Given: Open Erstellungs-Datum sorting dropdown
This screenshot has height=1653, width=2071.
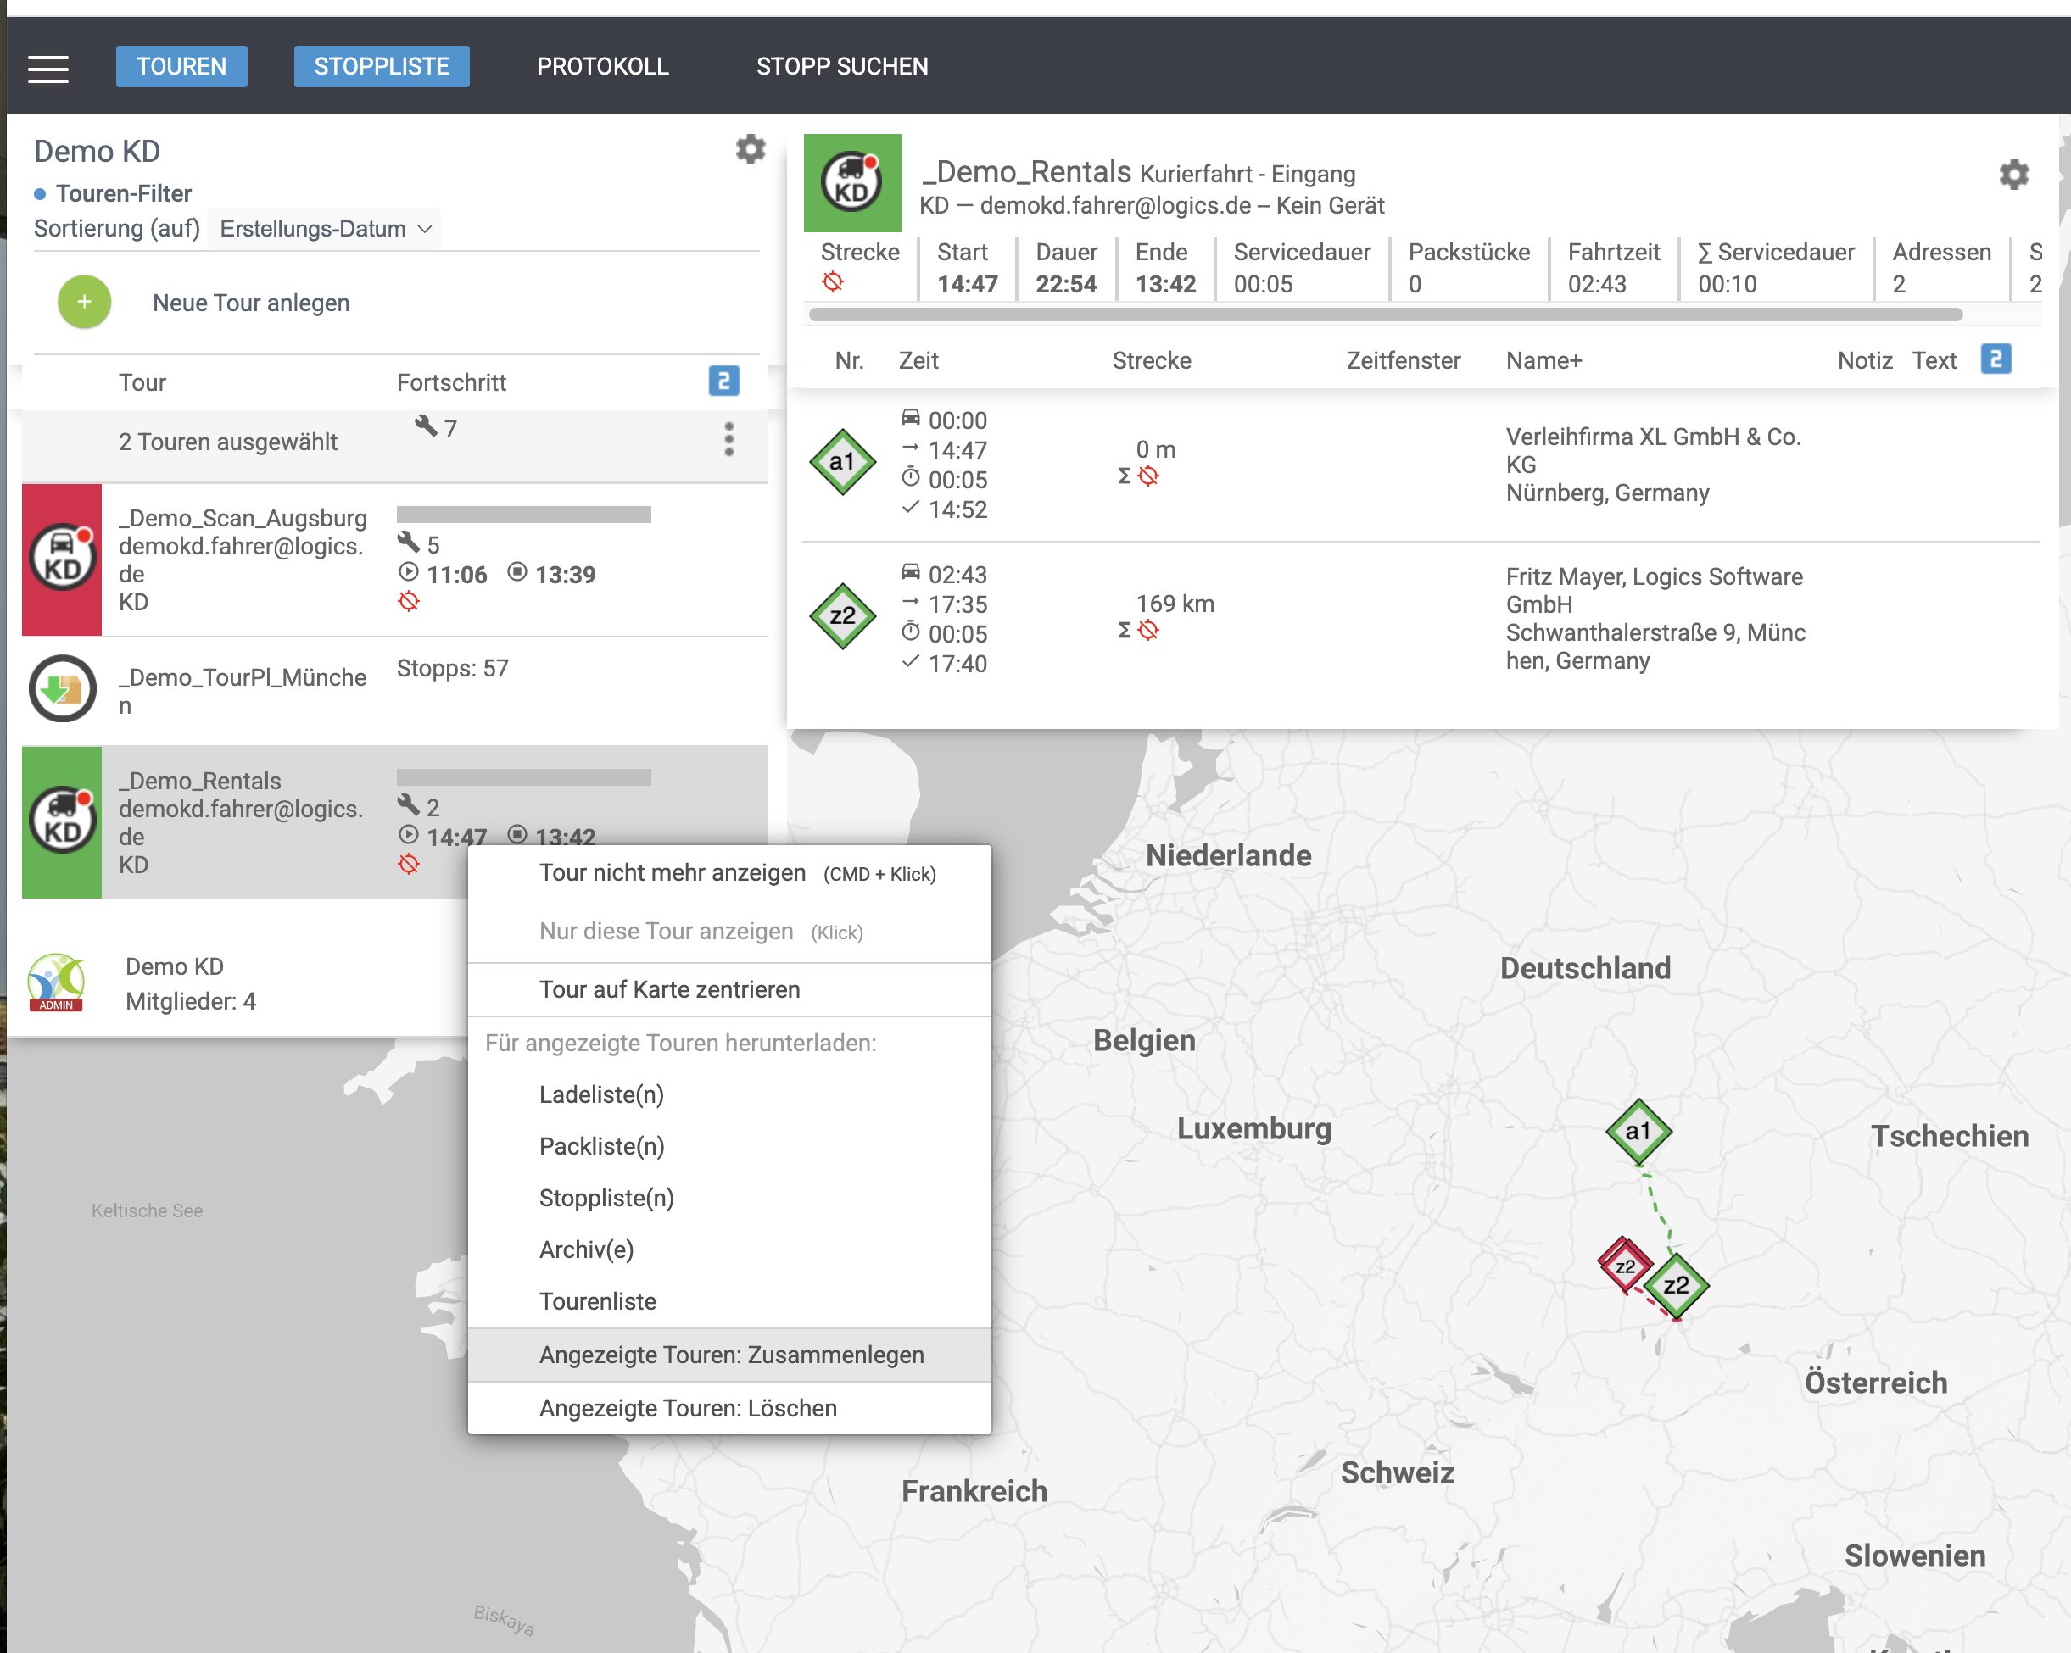Looking at the screenshot, I should [325, 230].
